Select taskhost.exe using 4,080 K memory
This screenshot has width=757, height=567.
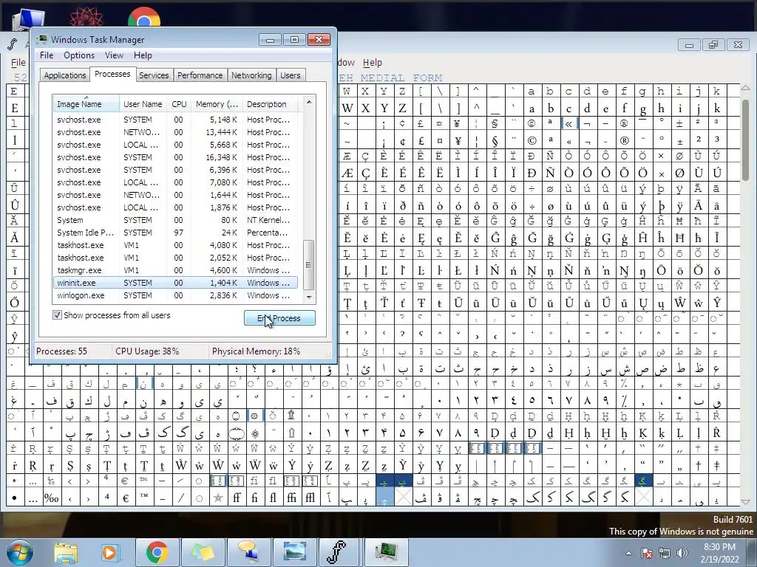tap(174, 245)
